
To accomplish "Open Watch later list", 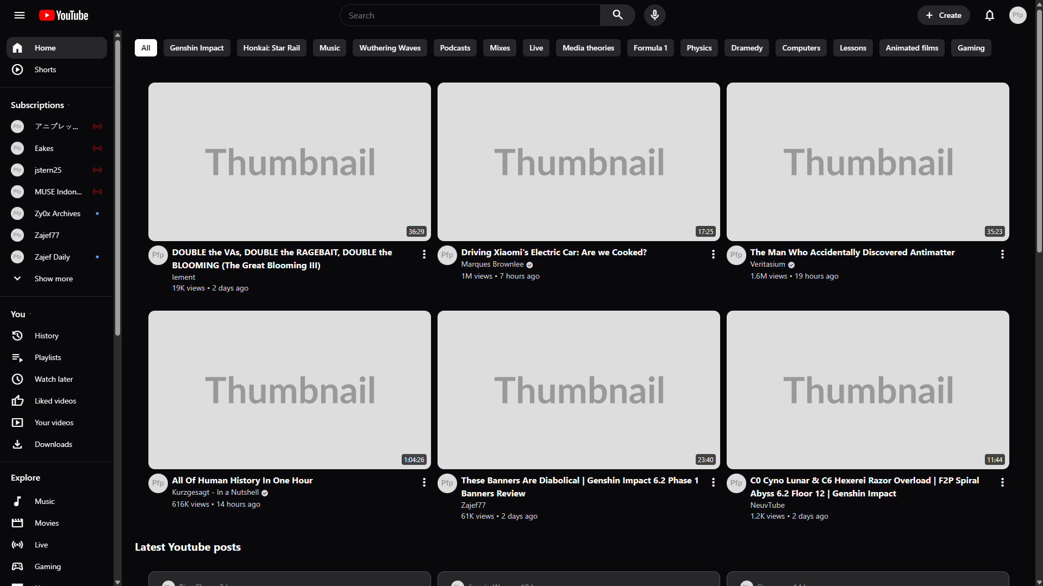I will (x=57, y=379).
